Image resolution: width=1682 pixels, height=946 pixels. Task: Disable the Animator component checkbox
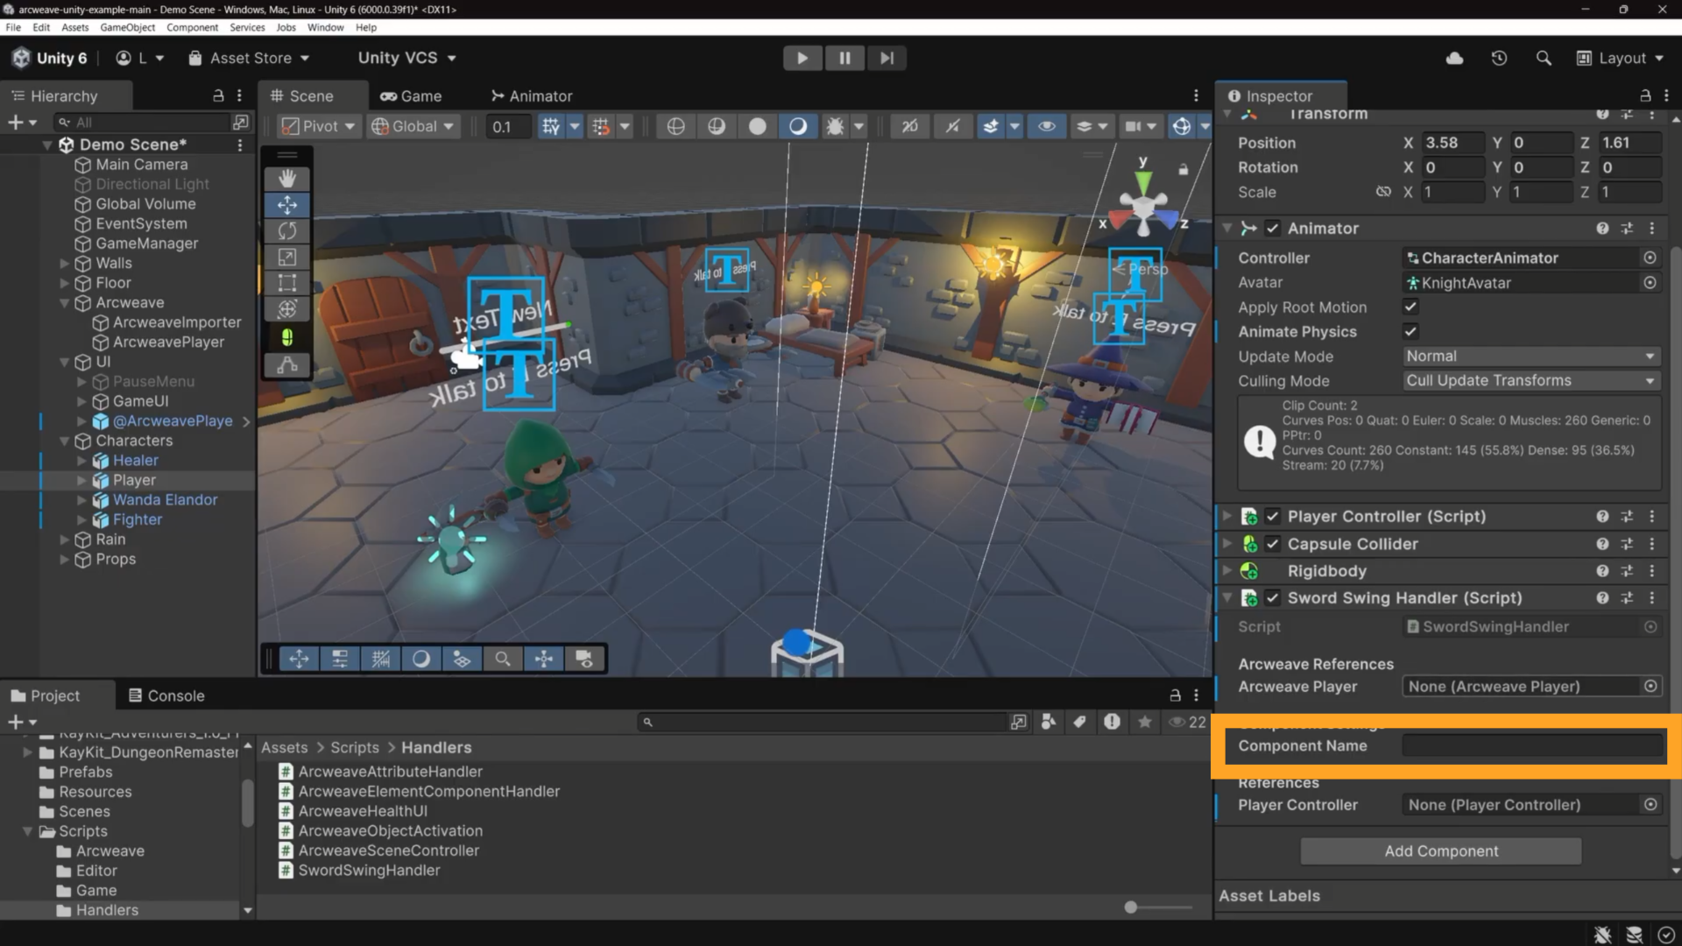point(1272,228)
